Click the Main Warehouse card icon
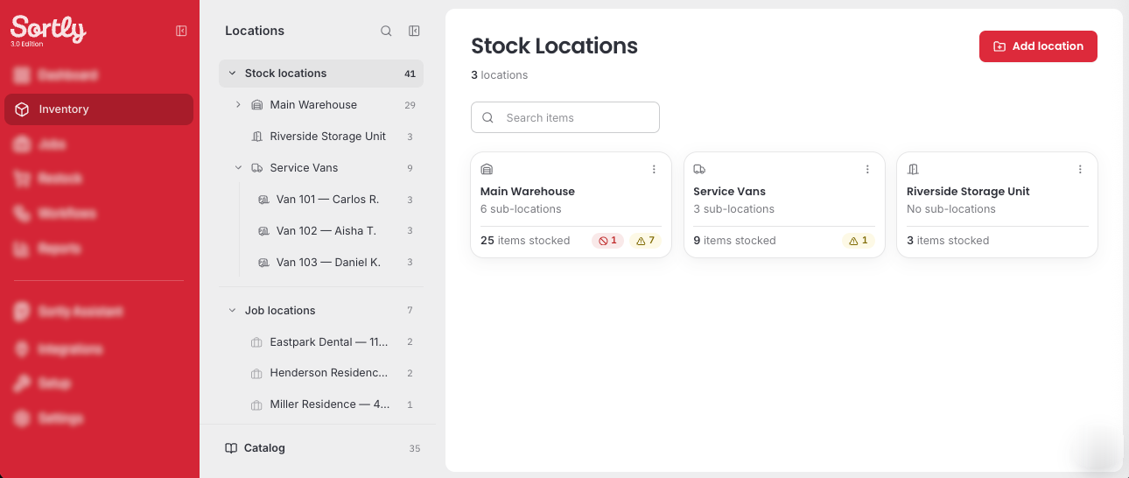This screenshot has height=478, width=1129. (x=487, y=169)
